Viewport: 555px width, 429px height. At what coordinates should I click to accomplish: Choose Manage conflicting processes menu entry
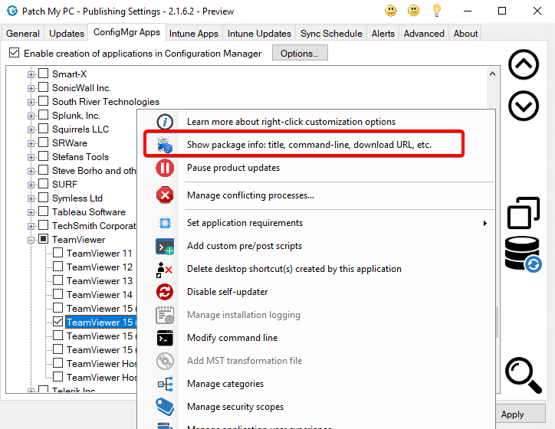pos(251,195)
